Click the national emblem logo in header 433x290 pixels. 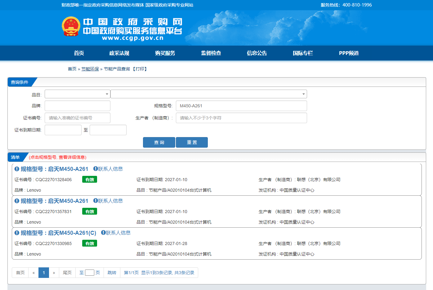(71, 27)
